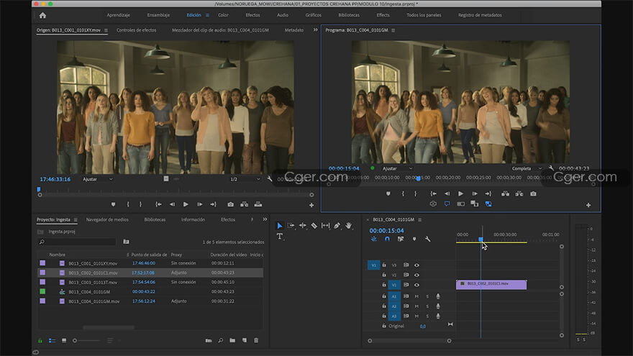Play Source monitor clip
The height and width of the screenshot is (356, 633).
coord(186,205)
